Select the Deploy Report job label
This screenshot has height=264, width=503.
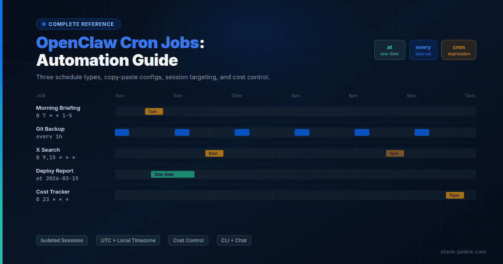pos(54,171)
